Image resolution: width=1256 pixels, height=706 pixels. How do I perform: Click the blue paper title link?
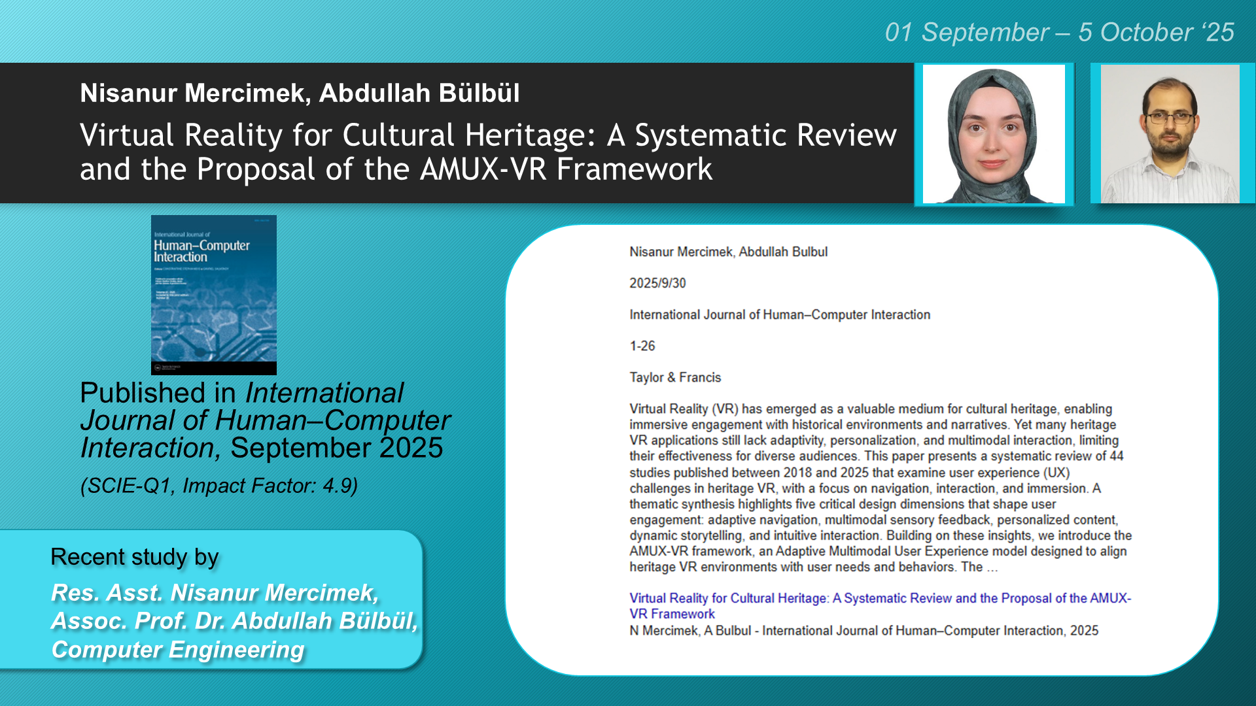tap(879, 605)
